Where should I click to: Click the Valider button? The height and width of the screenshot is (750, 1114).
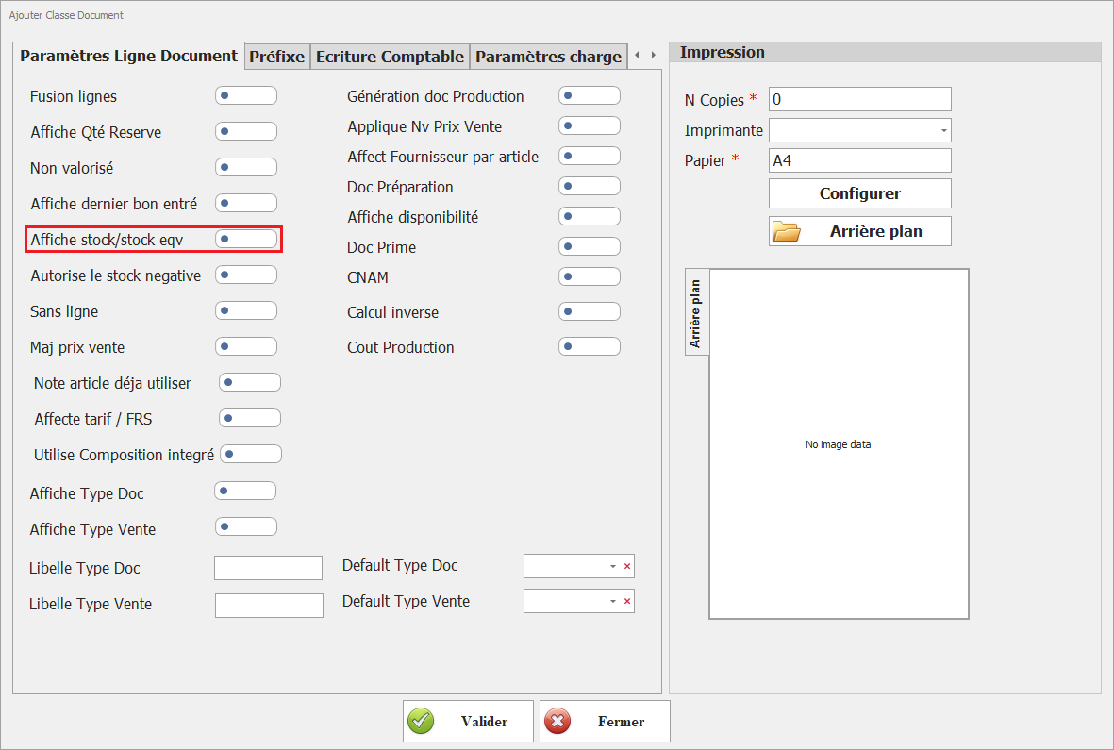coord(468,721)
